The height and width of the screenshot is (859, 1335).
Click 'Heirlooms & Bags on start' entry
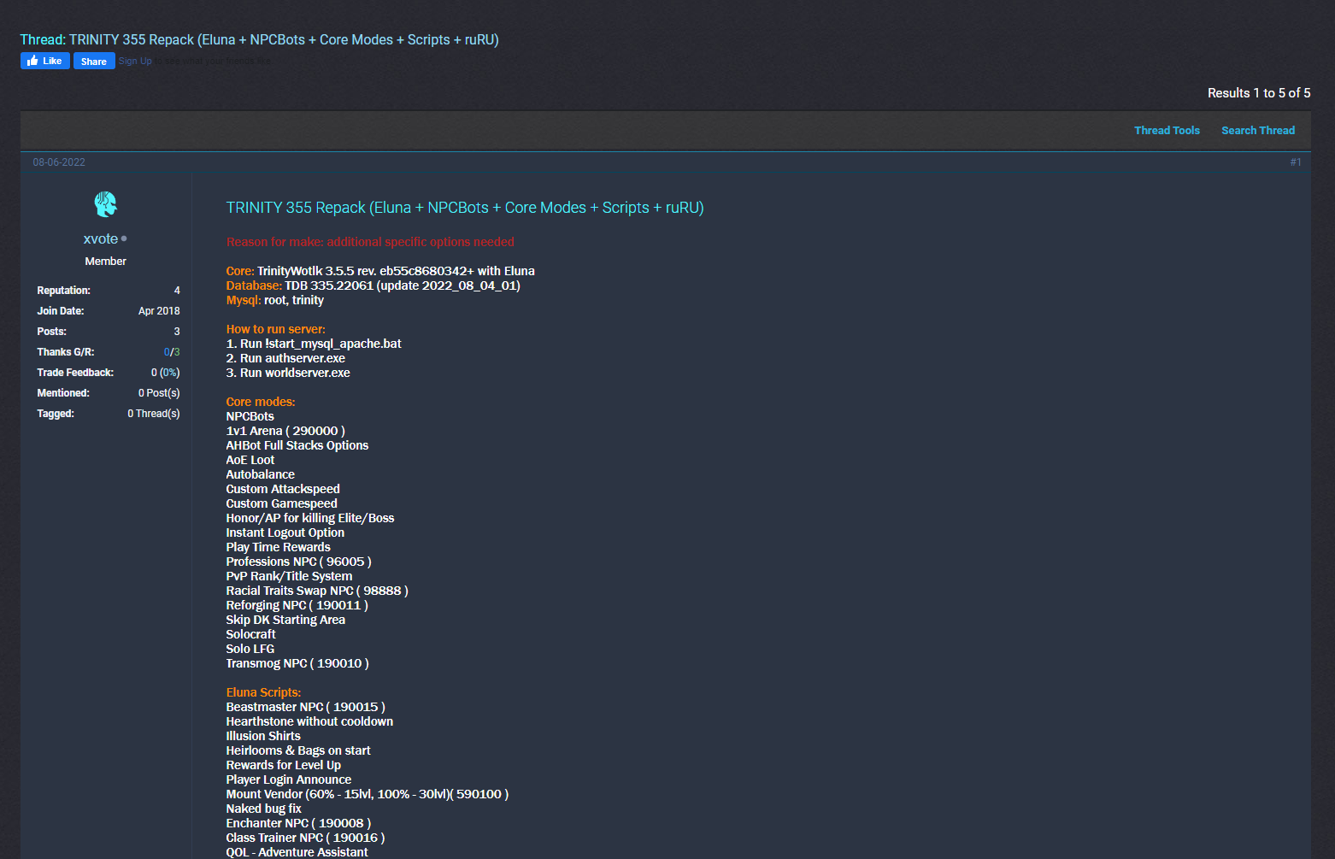298,750
